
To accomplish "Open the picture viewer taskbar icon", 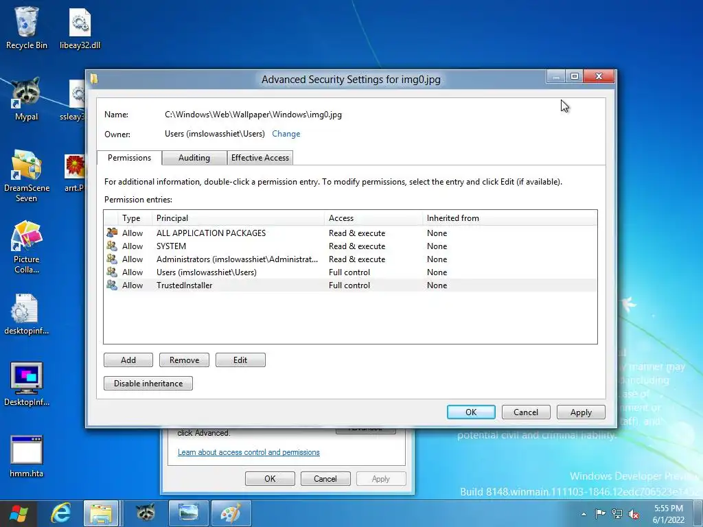I will 188,513.
